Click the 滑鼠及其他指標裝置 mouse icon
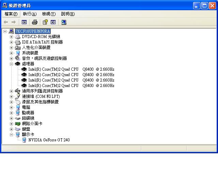The height and width of the screenshot is (174, 218). tap(18, 102)
